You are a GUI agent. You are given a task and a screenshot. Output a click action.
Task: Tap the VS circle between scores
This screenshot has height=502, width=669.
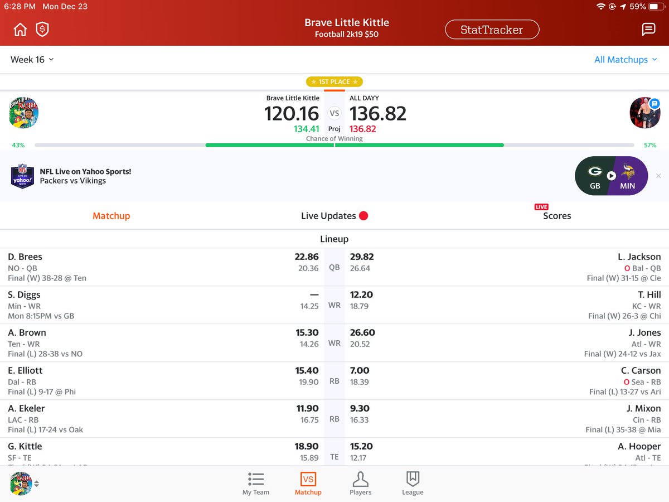[x=334, y=113]
